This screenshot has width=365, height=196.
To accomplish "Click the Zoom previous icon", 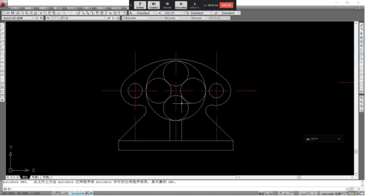I will [x=92, y=13].
